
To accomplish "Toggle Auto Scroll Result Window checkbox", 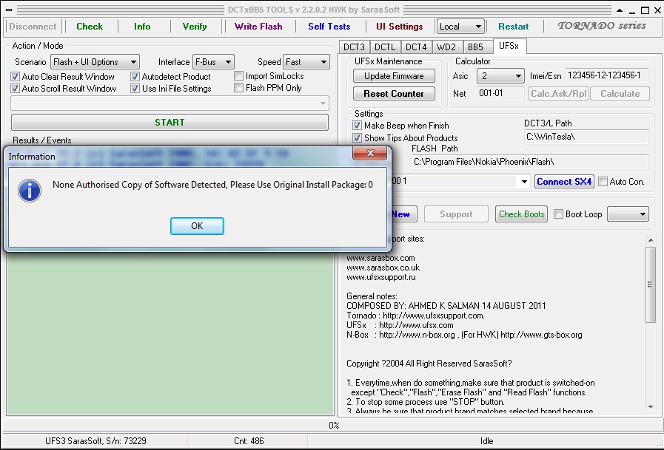I will pos(16,89).
